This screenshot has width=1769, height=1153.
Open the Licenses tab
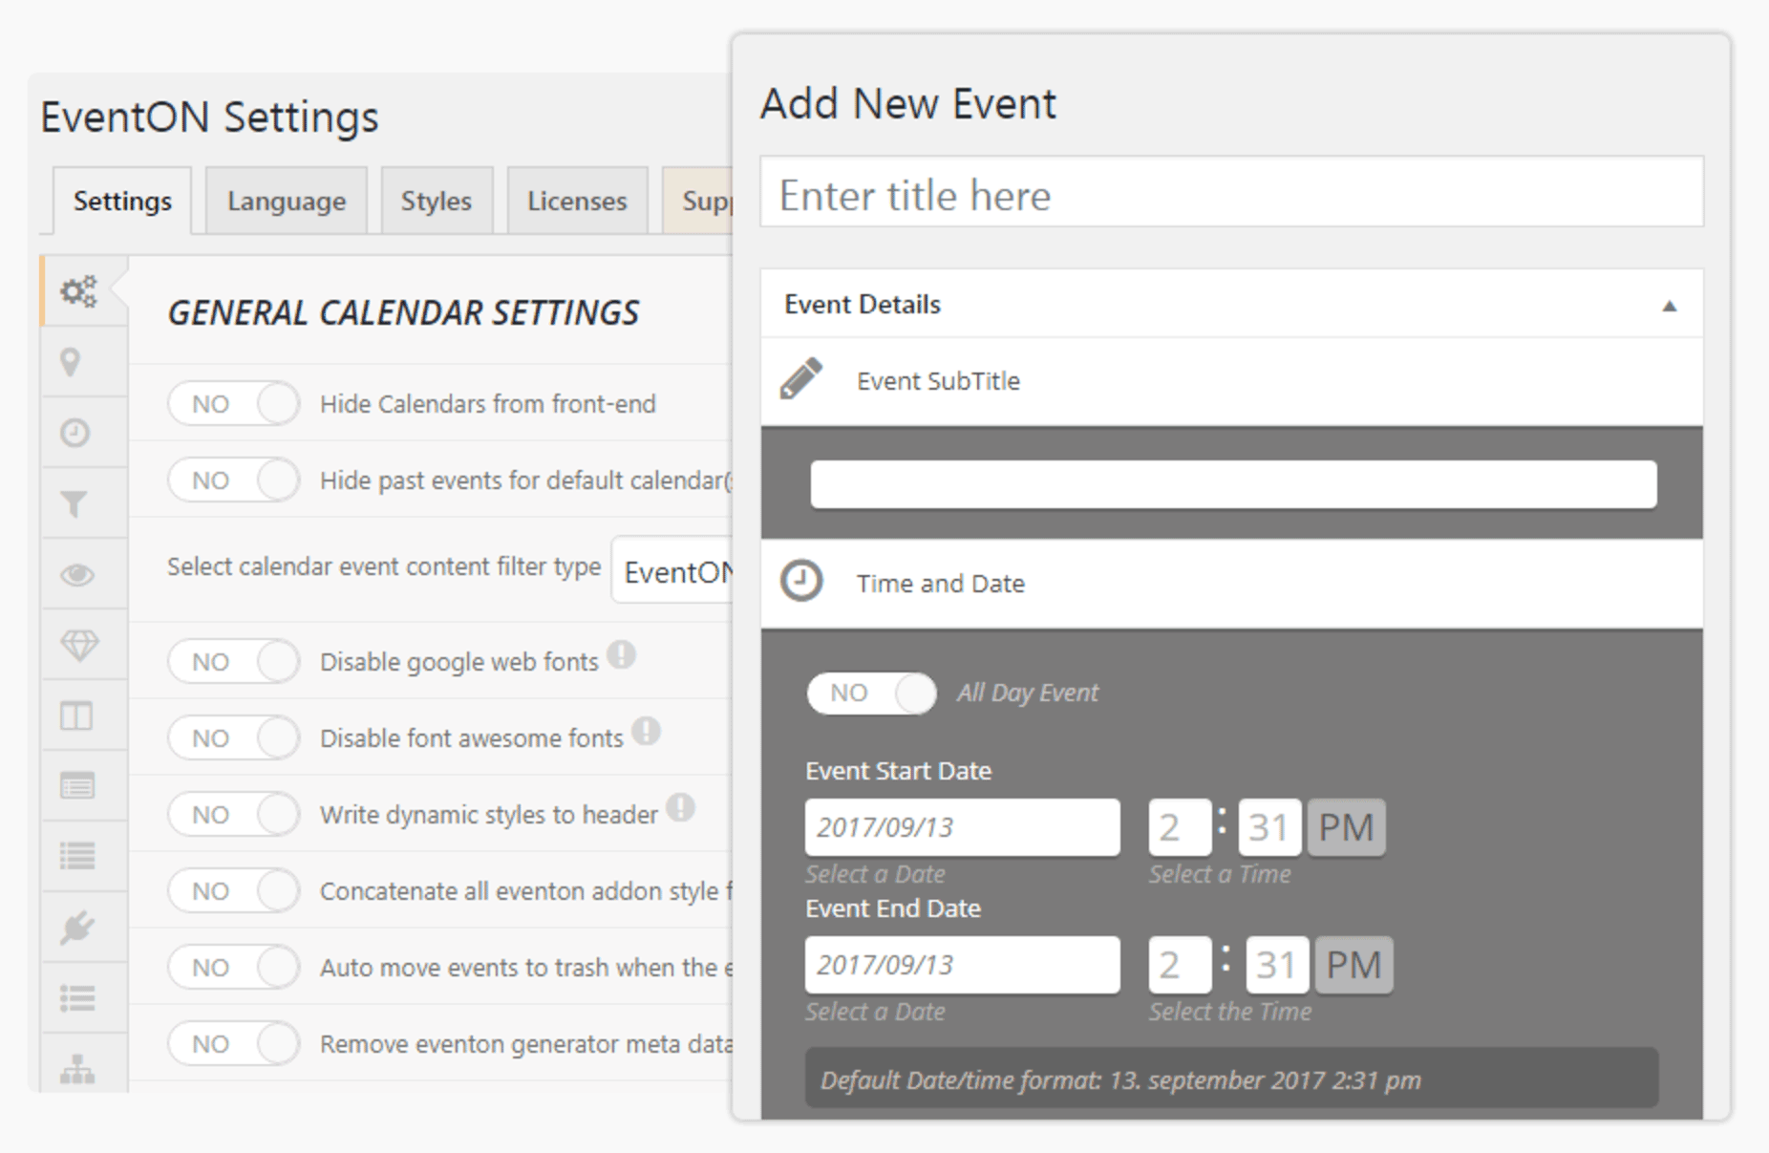(577, 202)
